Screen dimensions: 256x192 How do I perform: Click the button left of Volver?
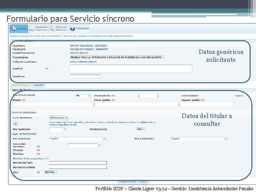[127, 182]
